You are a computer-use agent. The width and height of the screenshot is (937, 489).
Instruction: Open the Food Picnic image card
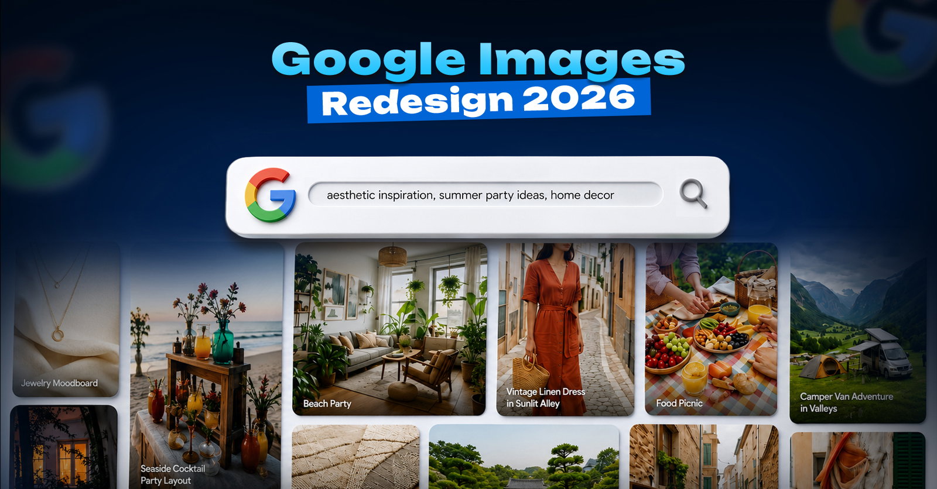[712, 329]
